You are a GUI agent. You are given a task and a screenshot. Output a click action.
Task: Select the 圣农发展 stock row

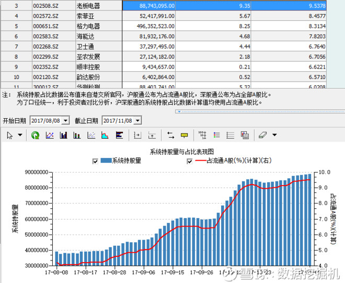point(164,56)
